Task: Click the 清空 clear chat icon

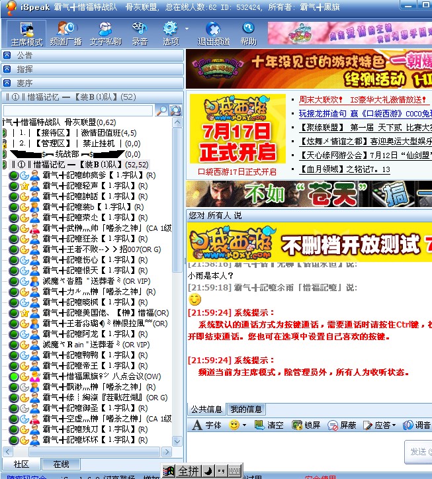Action: tap(269, 425)
